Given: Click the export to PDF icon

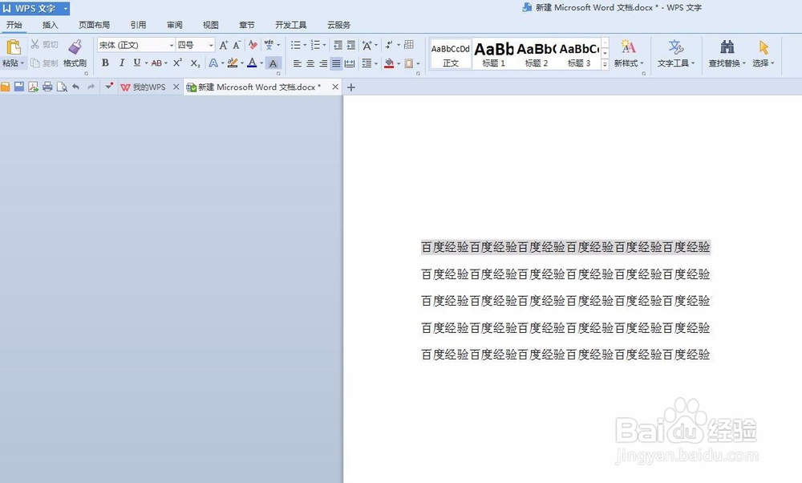Looking at the screenshot, I should tap(33, 87).
